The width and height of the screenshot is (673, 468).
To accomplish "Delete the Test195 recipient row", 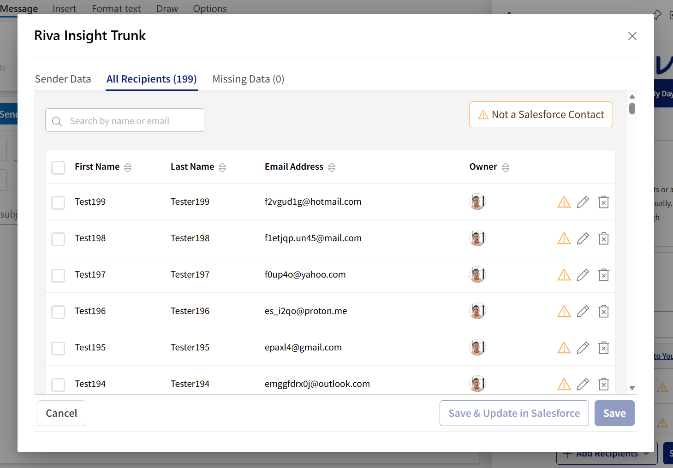I will point(603,348).
